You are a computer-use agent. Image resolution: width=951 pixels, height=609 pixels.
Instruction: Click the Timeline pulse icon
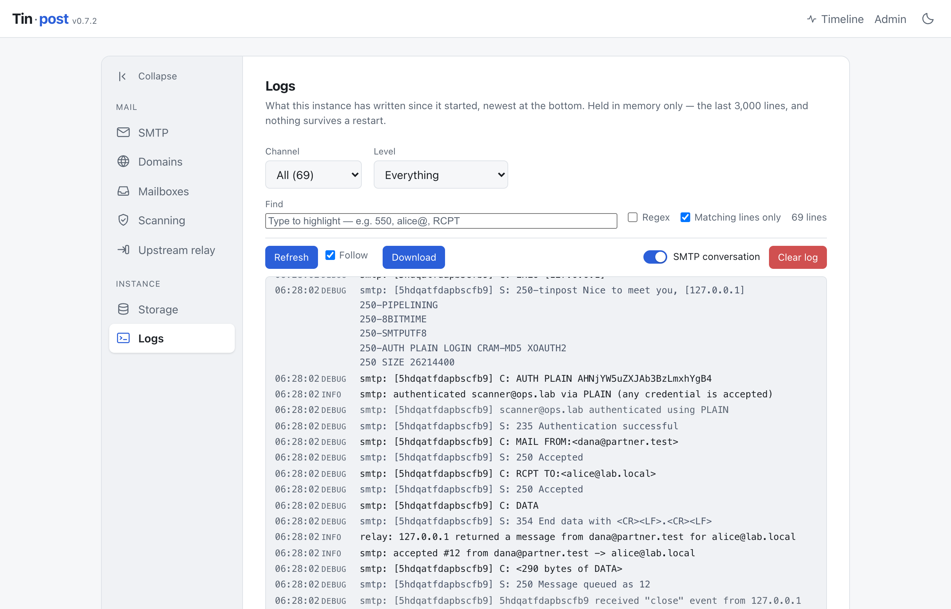811,19
